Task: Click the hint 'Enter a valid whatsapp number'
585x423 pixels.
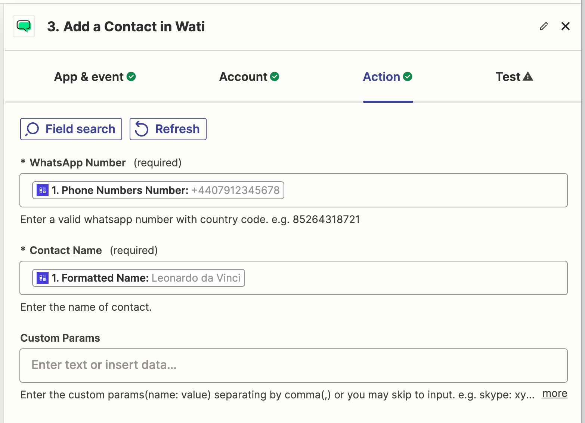Action: (190, 219)
